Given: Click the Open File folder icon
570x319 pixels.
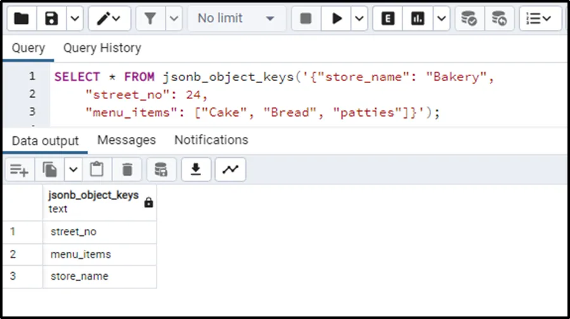Looking at the screenshot, I should (x=21, y=18).
